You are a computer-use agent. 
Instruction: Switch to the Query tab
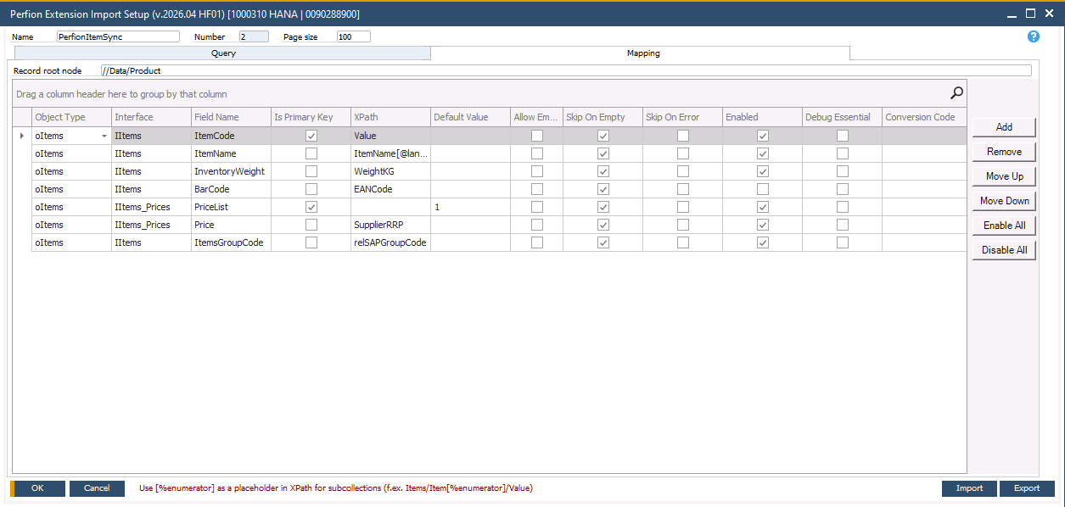coord(223,53)
